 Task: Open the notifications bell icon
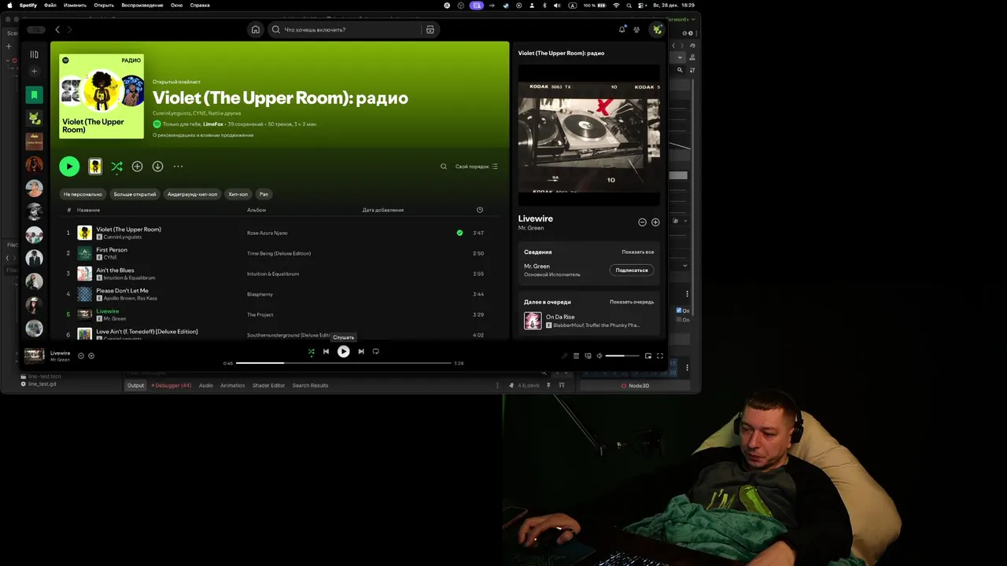coord(622,30)
